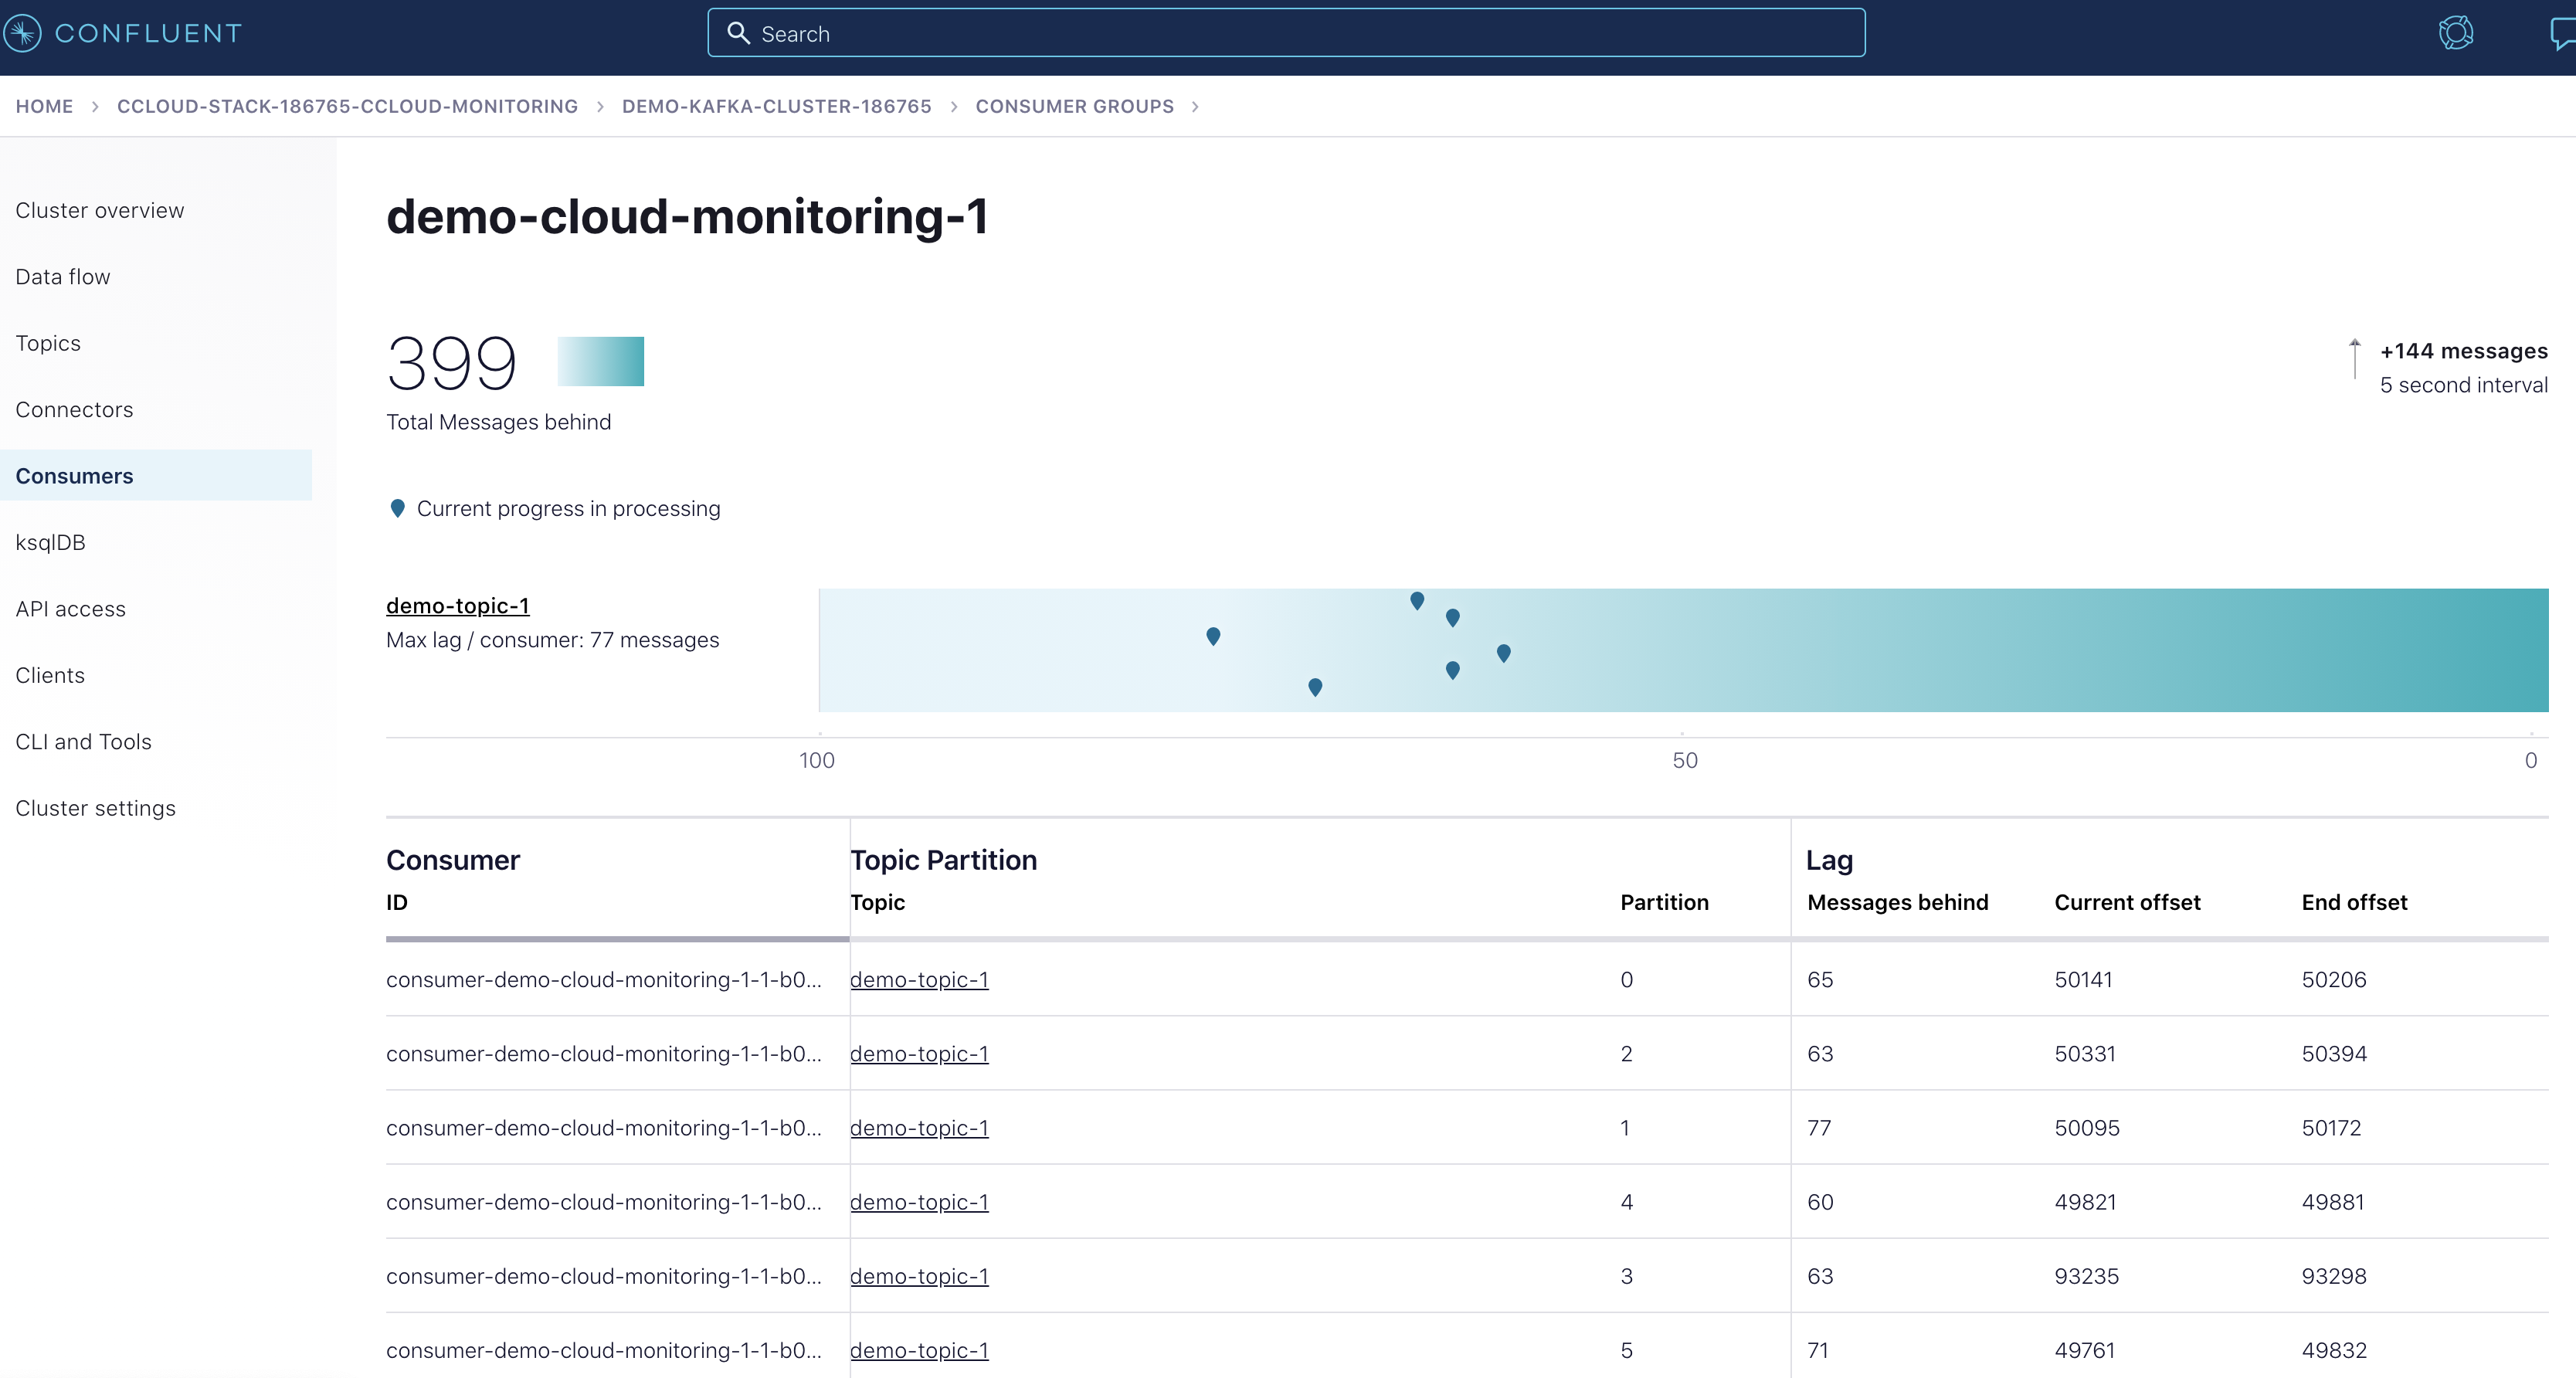Open demo-topic-1 link partition 1
Image resolution: width=2576 pixels, height=1378 pixels.
[x=920, y=1128]
